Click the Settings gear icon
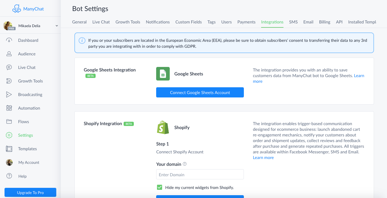Viewport: 387px width, 198px height. click(x=9, y=135)
